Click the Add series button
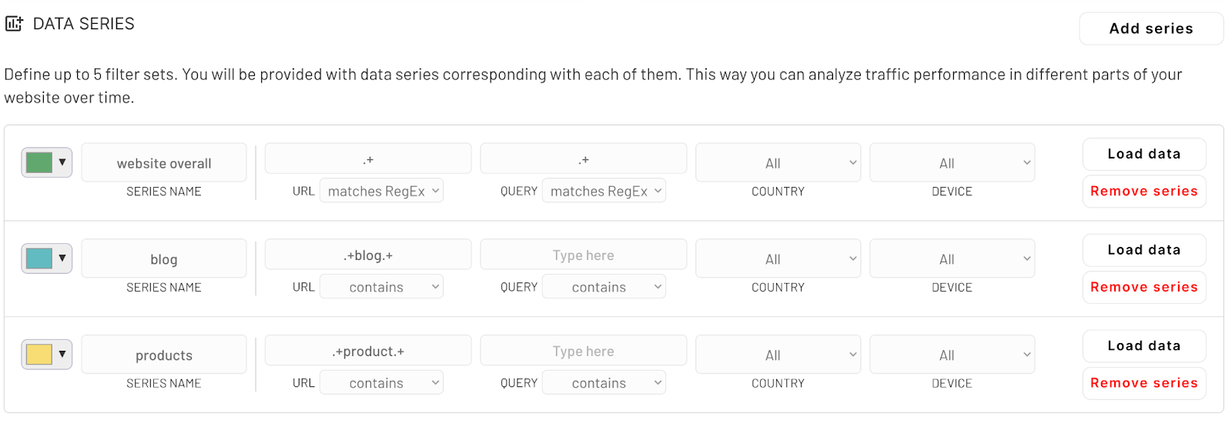This screenshot has width=1232, height=430. [1150, 28]
